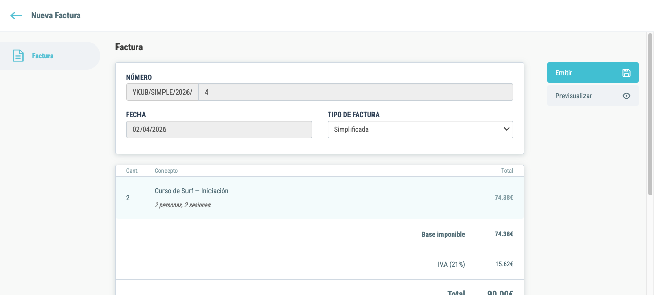This screenshot has height=295, width=654.
Task: Click the IVA amount 15.62€
Action: tap(504, 264)
